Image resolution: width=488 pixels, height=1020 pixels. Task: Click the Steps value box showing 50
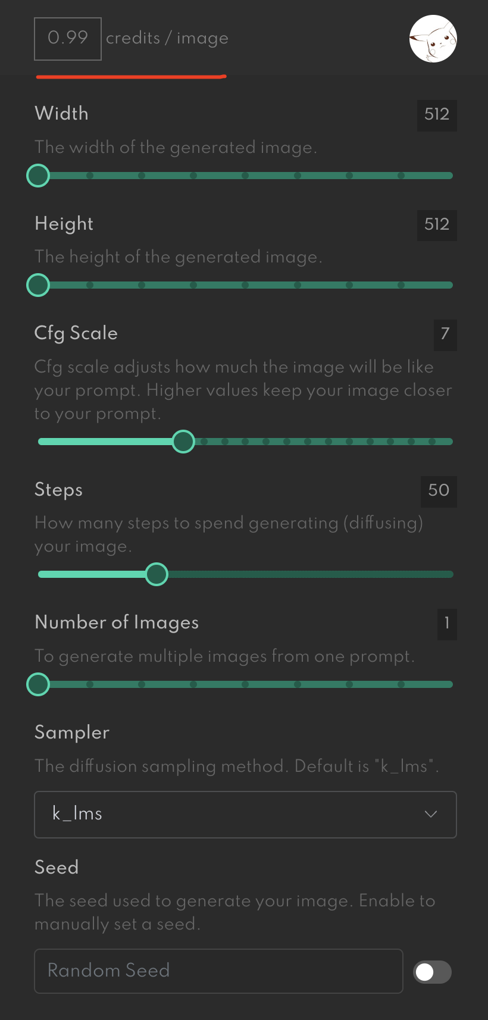439,491
